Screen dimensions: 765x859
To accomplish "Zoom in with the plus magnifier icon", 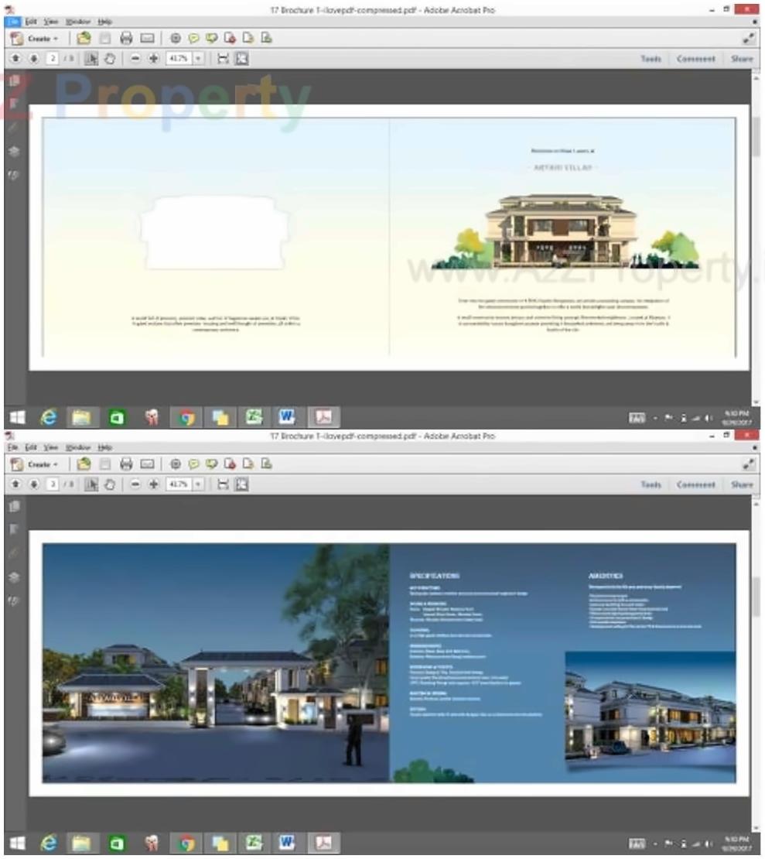I will click(153, 58).
